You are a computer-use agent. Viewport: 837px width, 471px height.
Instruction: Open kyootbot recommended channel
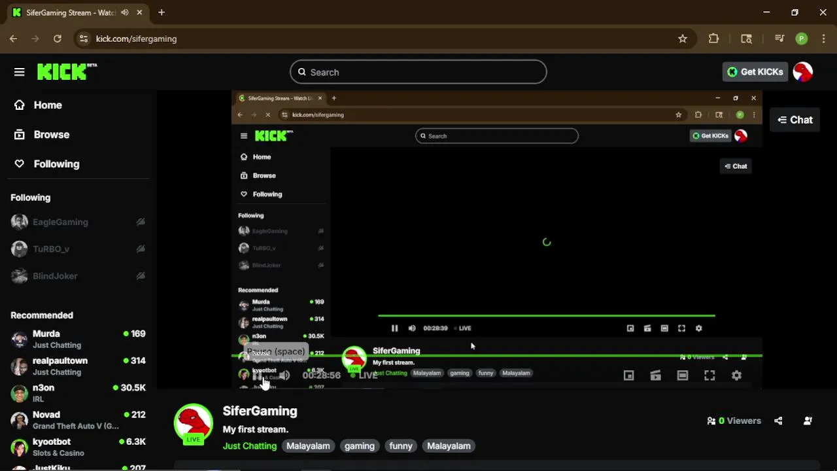[78, 447]
